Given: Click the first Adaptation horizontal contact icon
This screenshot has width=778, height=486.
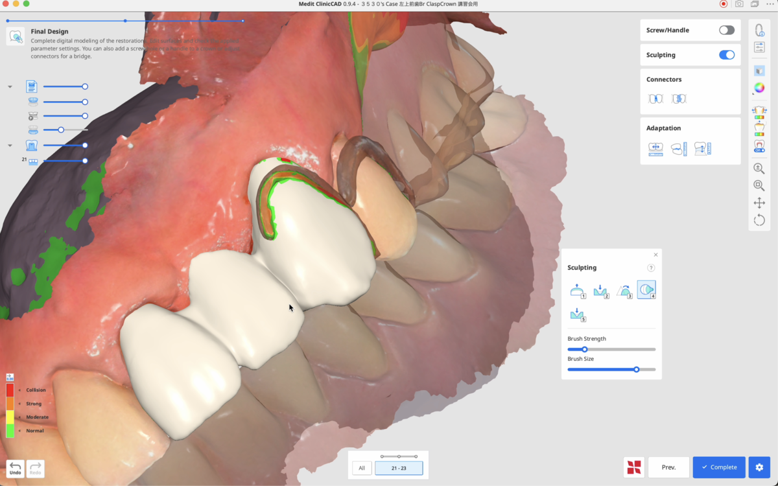Looking at the screenshot, I should pyautogui.click(x=655, y=148).
